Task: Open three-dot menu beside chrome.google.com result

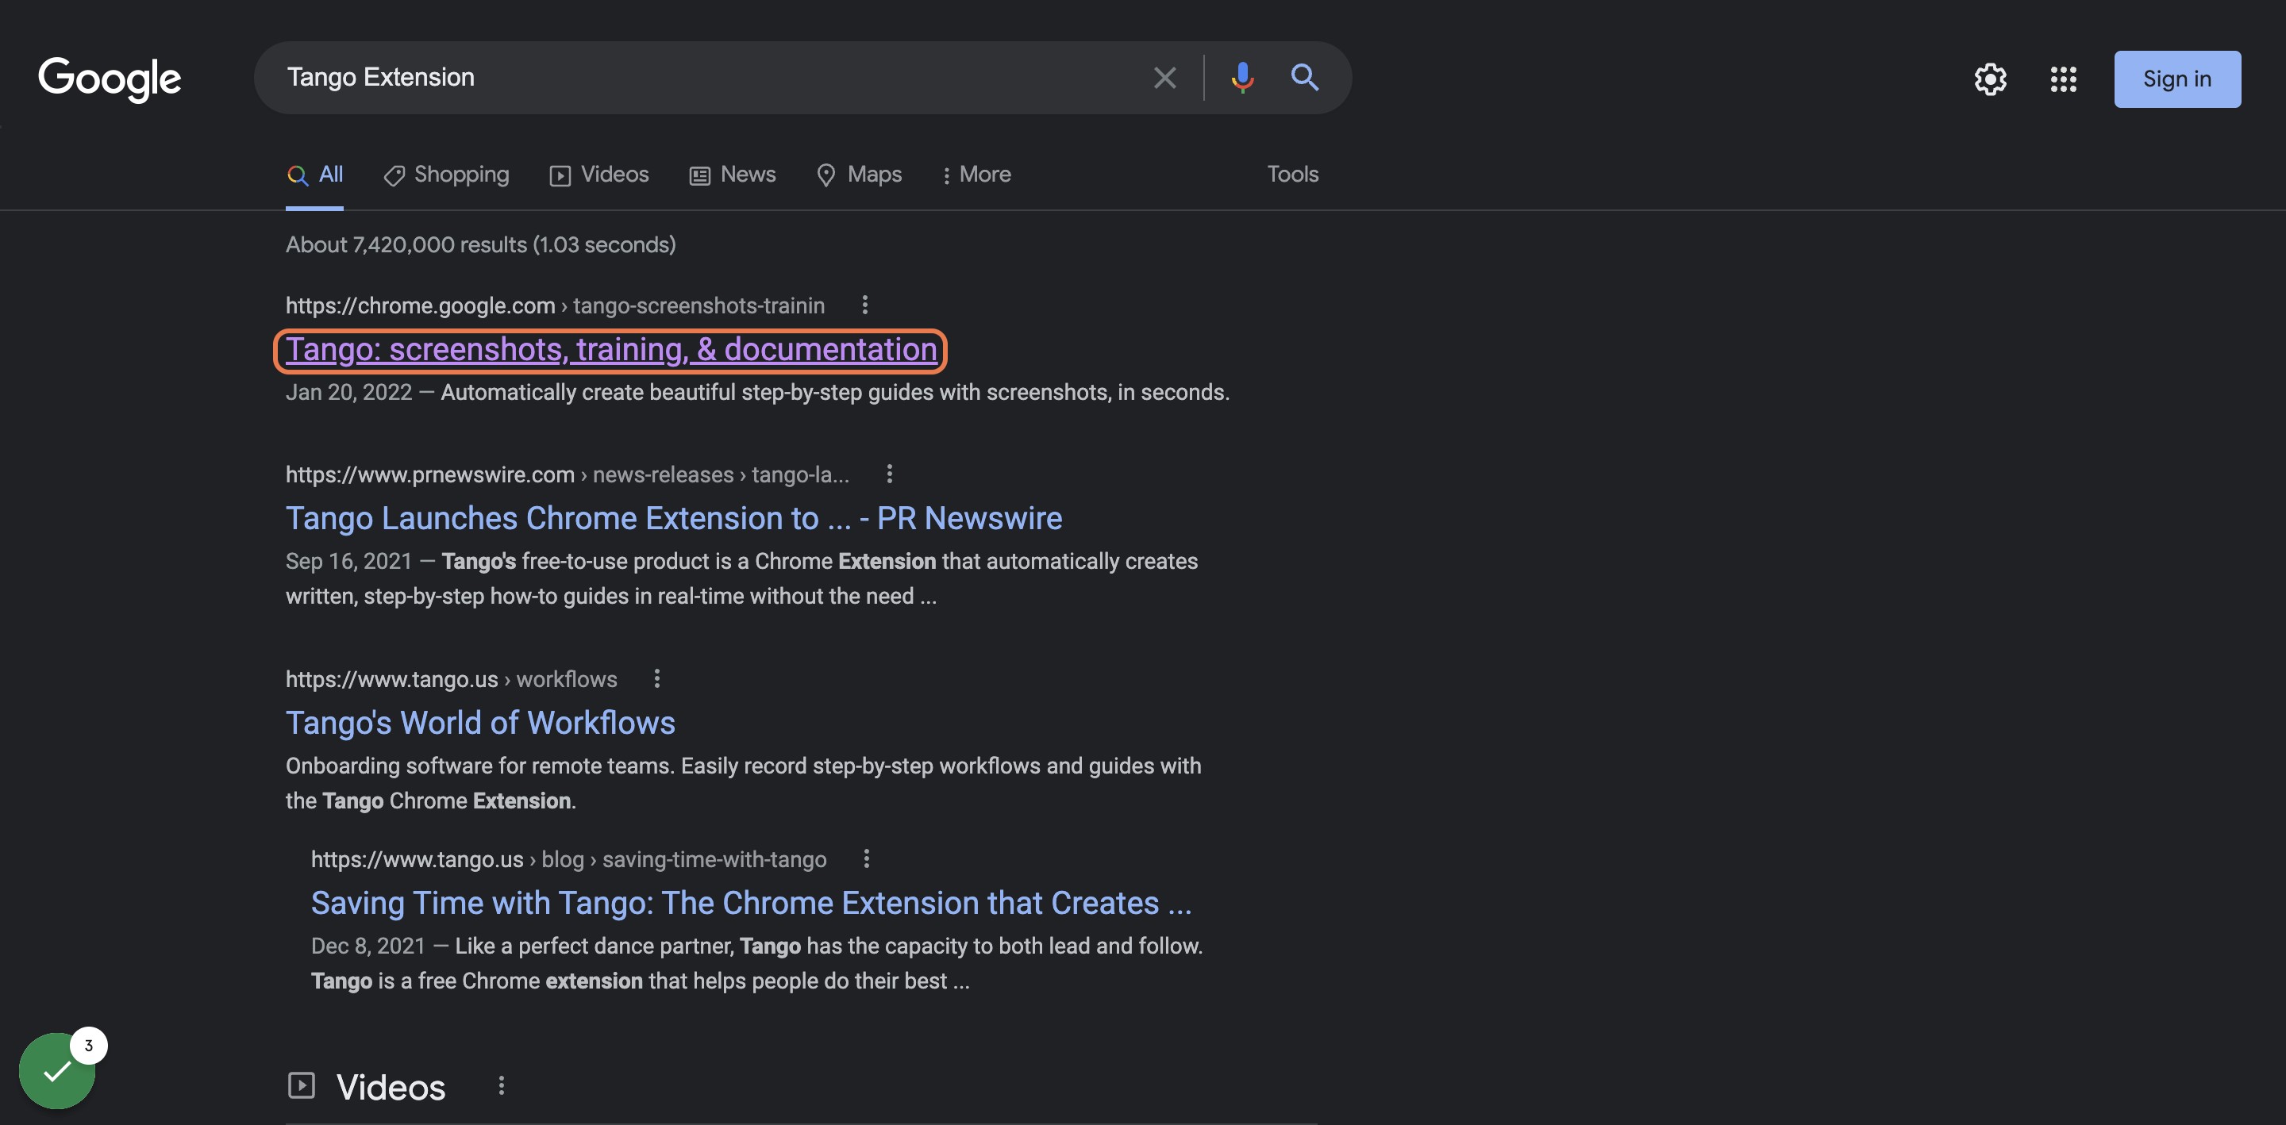Action: coord(864,305)
